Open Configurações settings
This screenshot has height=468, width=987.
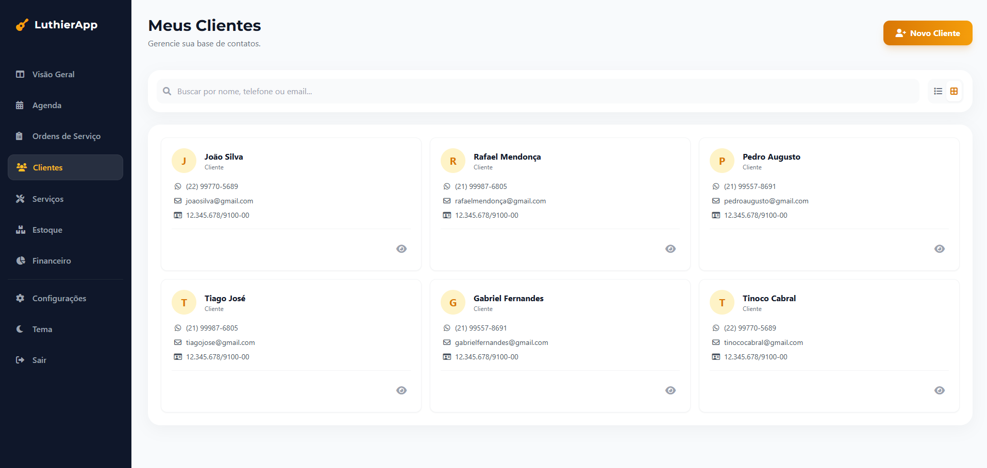pos(59,299)
